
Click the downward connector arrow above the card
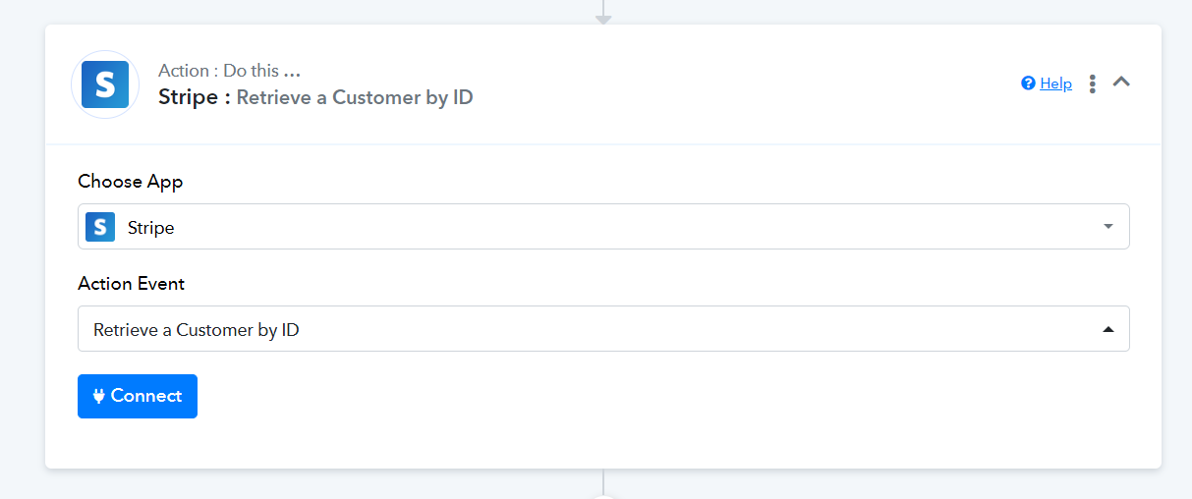pos(603,14)
